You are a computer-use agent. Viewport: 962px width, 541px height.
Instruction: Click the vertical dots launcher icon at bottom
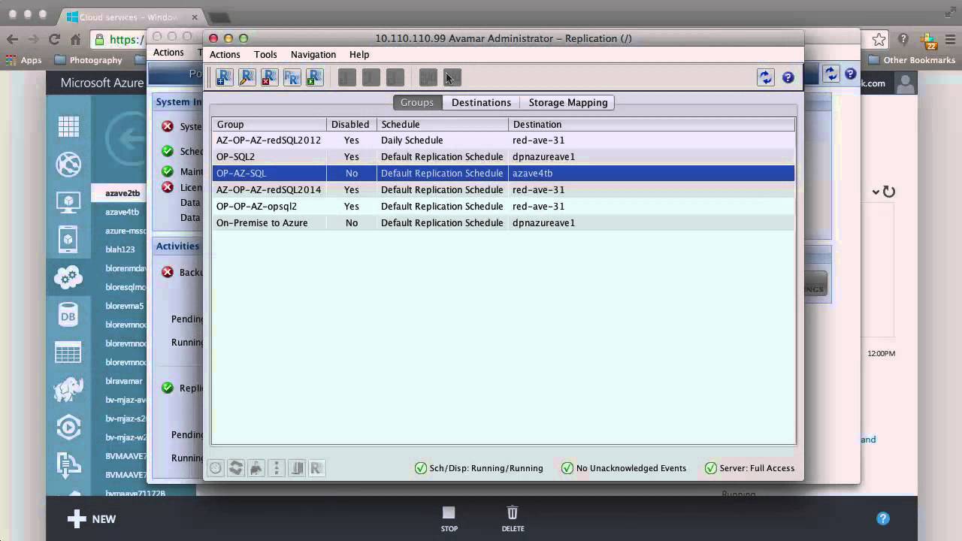click(277, 468)
